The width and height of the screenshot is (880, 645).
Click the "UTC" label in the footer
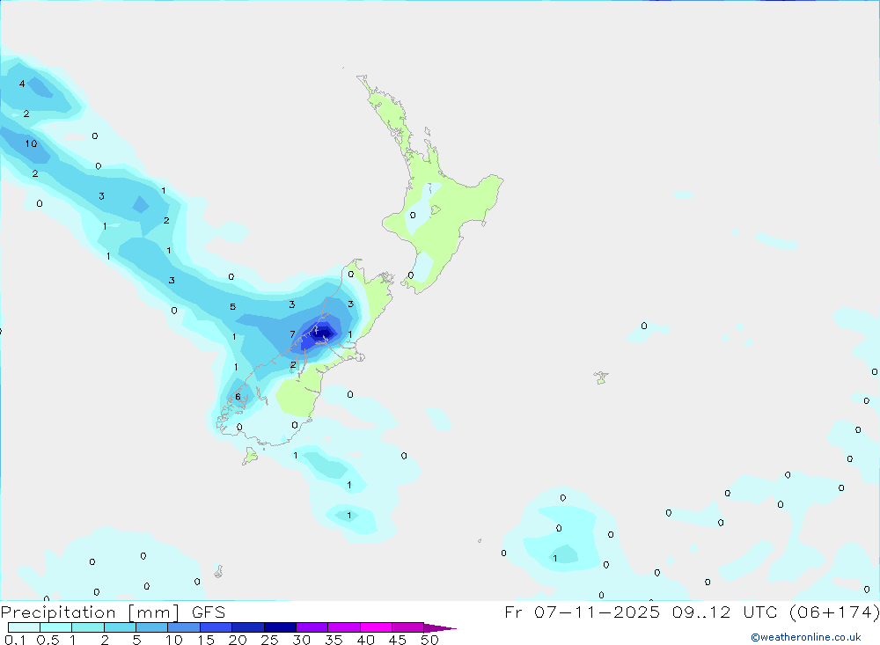pyautogui.click(x=760, y=612)
